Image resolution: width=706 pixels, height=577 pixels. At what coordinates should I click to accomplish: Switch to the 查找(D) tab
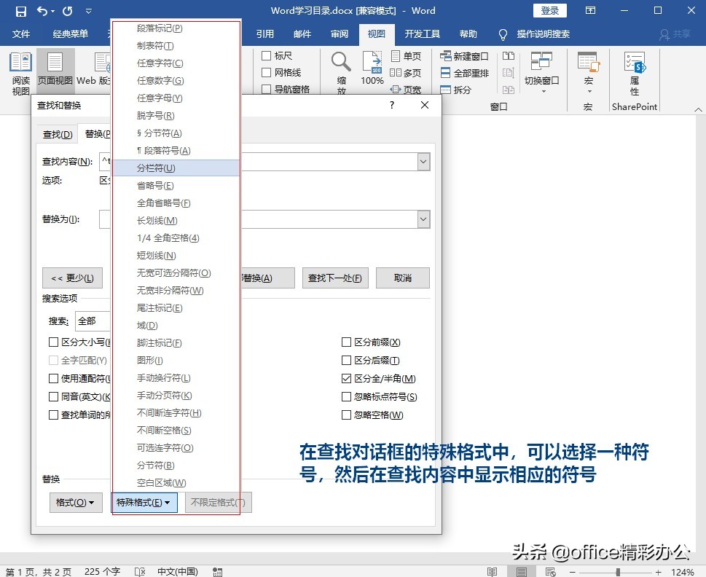pyautogui.click(x=57, y=134)
